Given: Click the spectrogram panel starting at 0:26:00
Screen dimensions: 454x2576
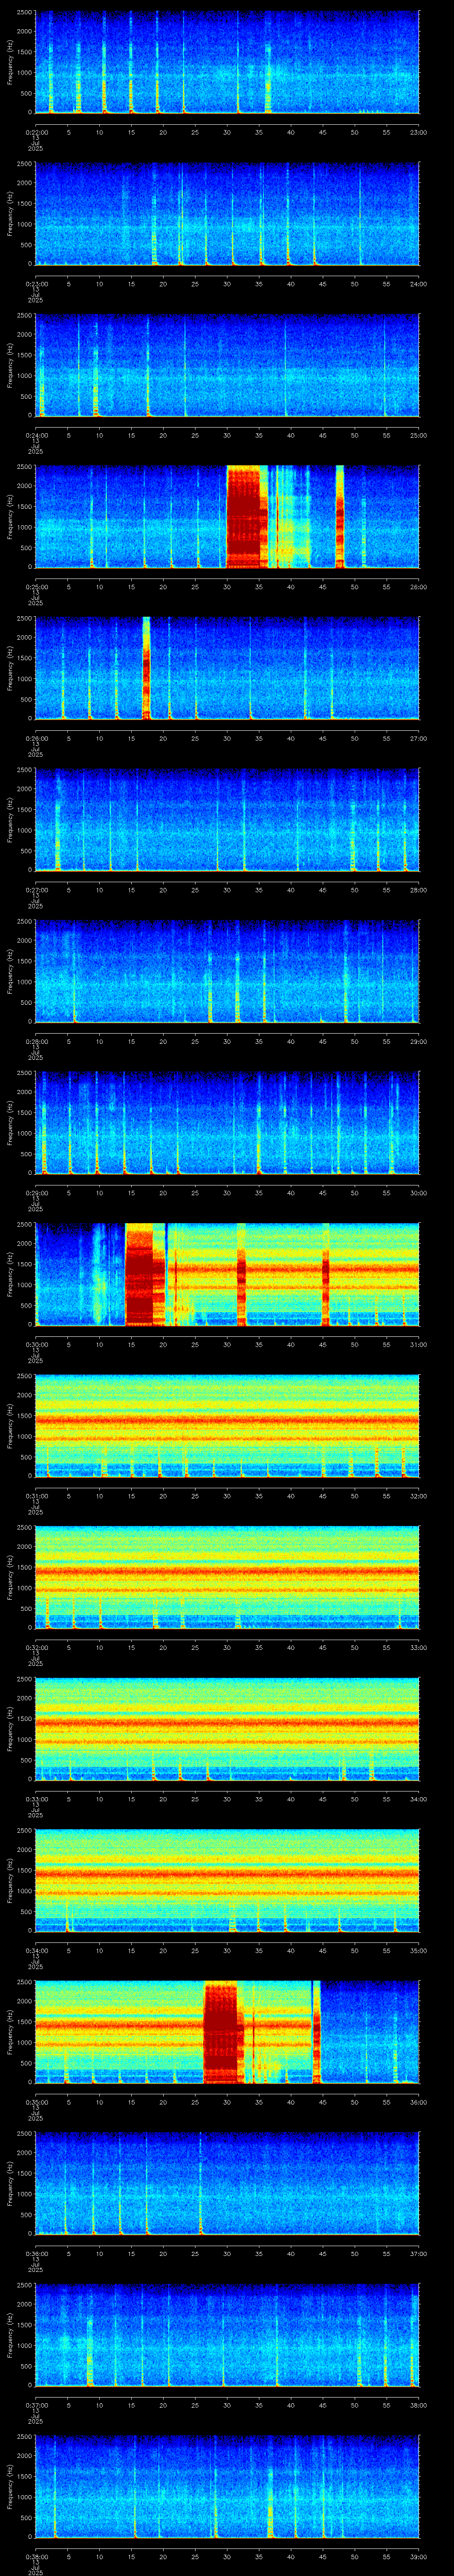Looking at the screenshot, I should (x=227, y=668).
